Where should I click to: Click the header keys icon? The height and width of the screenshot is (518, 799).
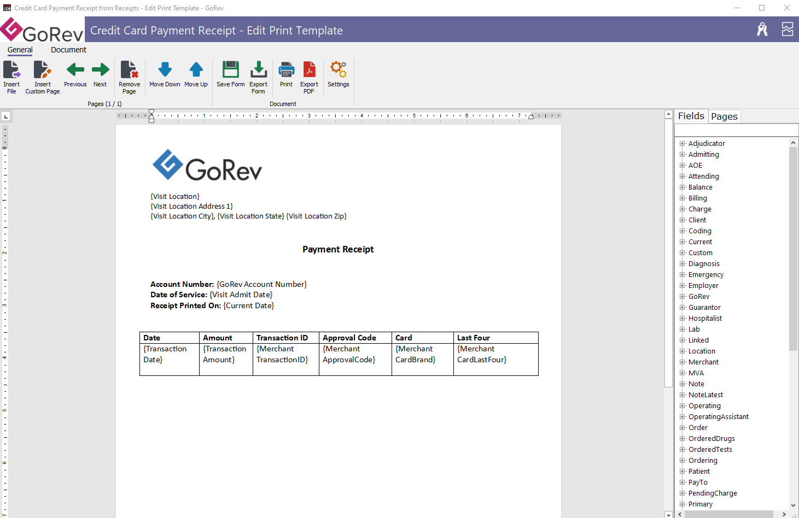pos(762,30)
